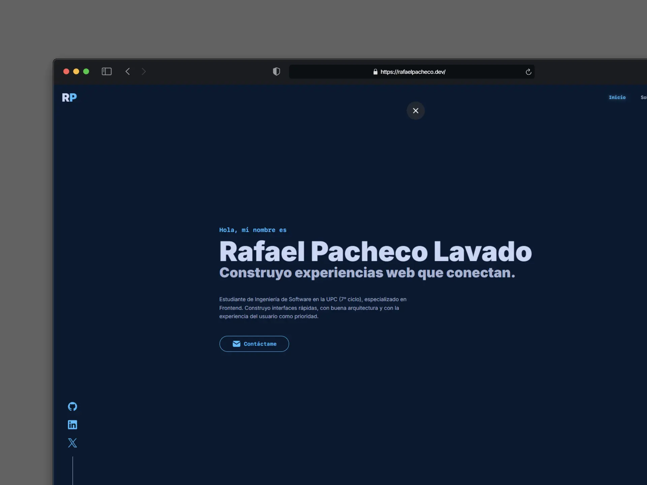Click the Rafael Pacheco Lavado heading
The height and width of the screenshot is (485, 647).
pos(375,252)
